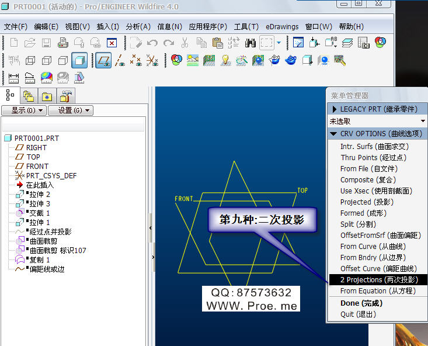Screen dimensions: 428x346
Task: Open the 显示(O) dropdown
Action: pos(24,110)
